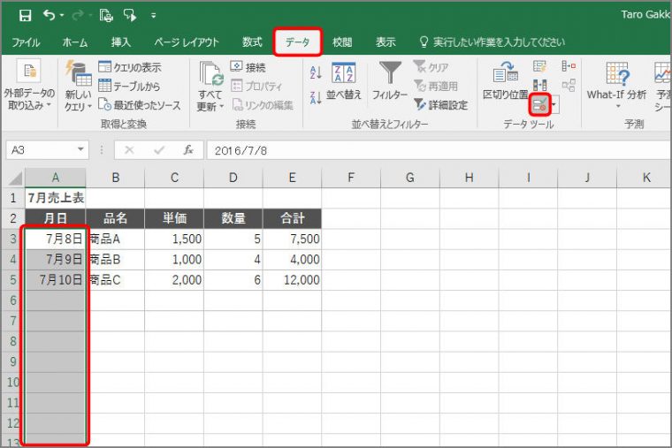The height and width of the screenshot is (448, 672).
Task: Click the Redo arrow icon
Action: [78, 15]
